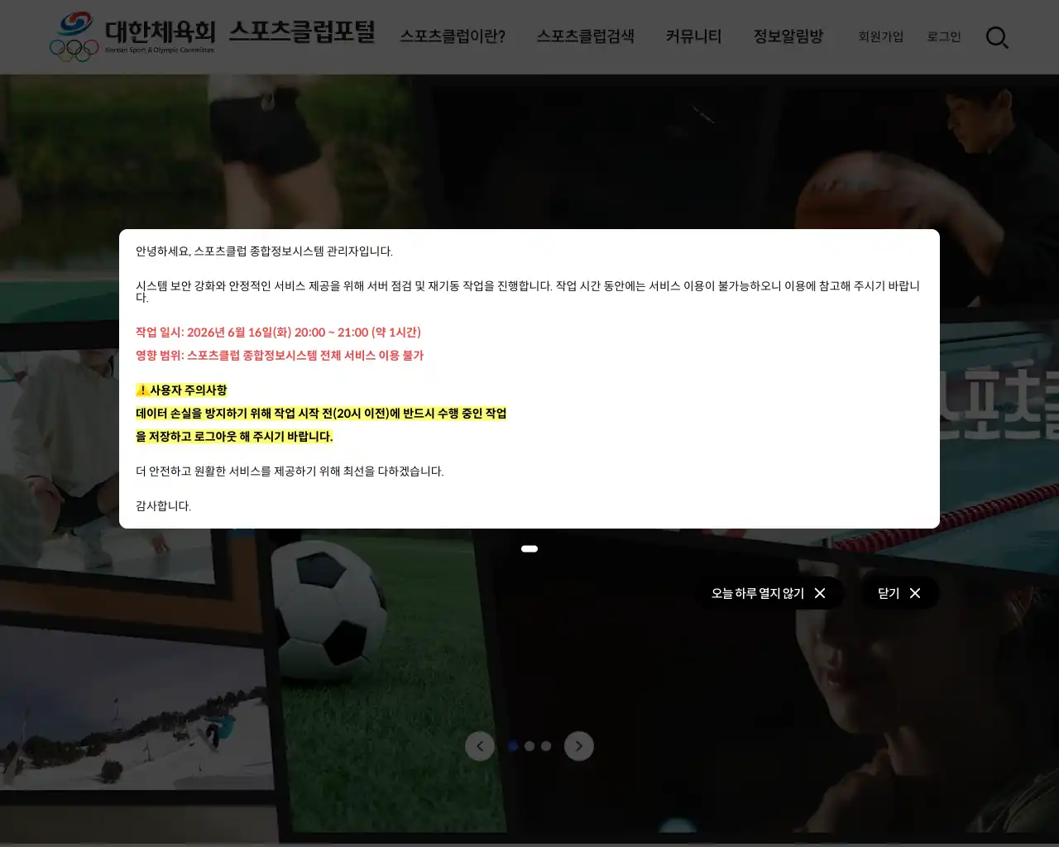
Task: Open the 스포츠클럽검색 menu
Action: [585, 36]
